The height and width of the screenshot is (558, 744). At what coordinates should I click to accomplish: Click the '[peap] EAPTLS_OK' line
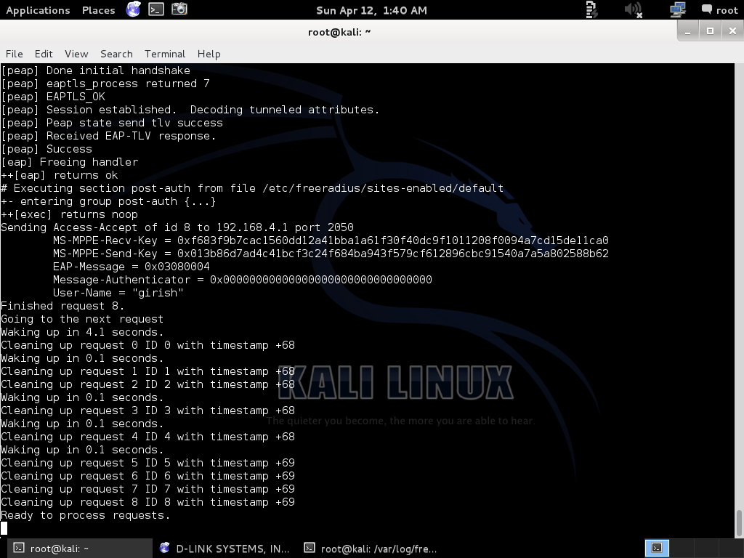pos(53,97)
